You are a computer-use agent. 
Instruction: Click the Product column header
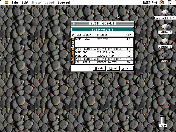point(102,35)
